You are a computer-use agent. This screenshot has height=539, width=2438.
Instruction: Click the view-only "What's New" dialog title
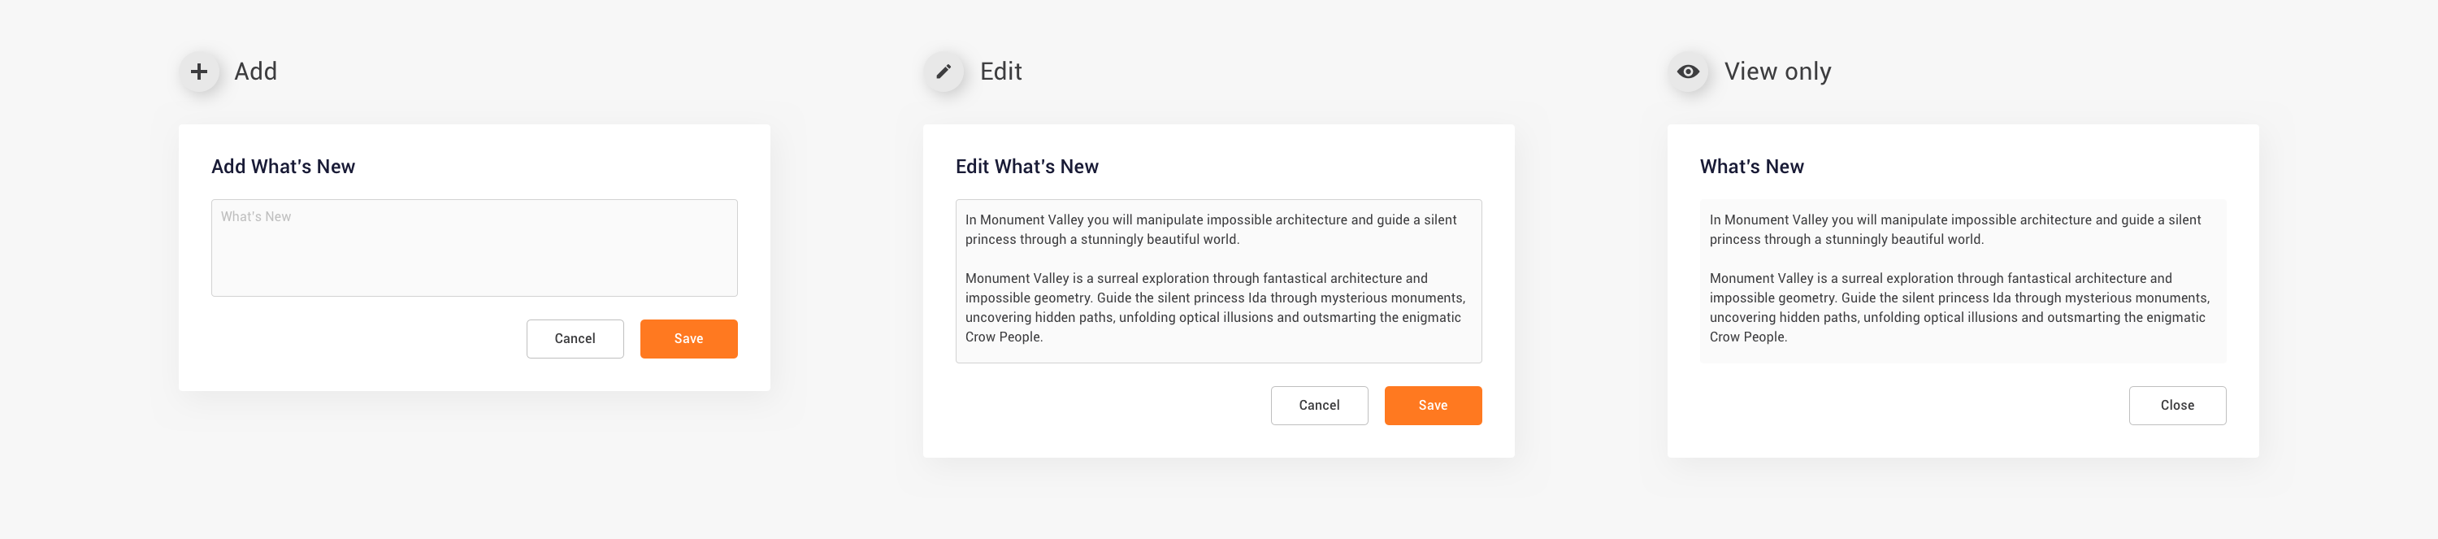tap(1751, 167)
